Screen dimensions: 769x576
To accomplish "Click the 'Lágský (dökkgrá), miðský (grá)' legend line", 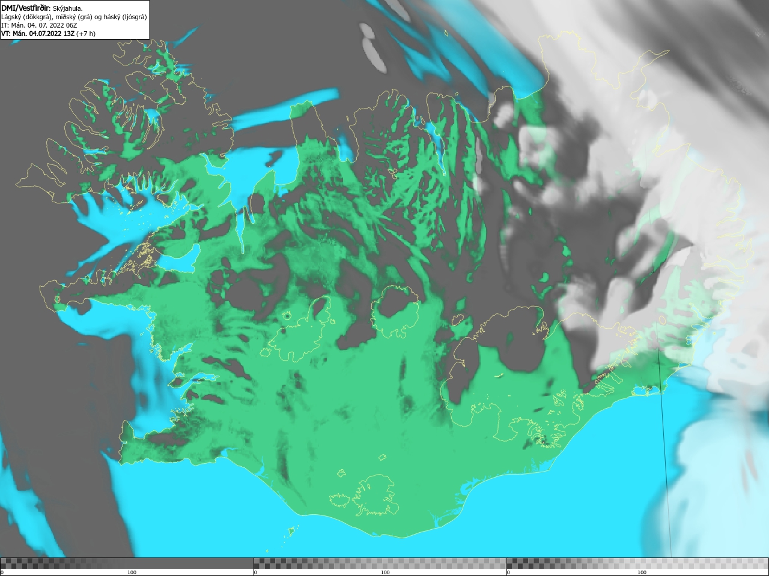I will [x=74, y=17].
